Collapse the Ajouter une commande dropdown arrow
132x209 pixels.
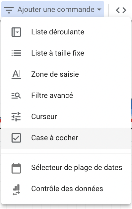pyautogui.click(x=99, y=10)
